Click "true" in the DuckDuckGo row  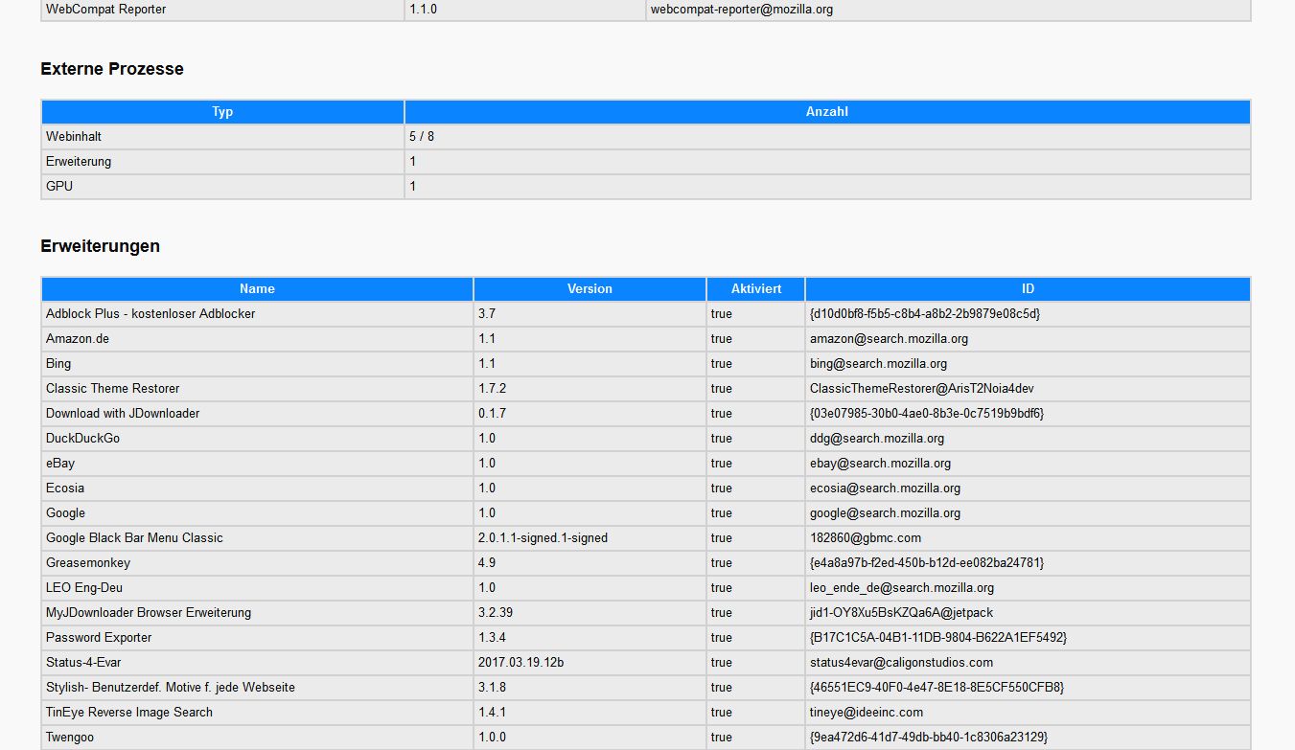[721, 439]
